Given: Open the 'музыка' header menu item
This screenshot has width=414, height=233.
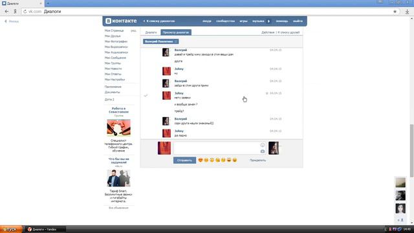Looking at the screenshot, I should (258, 21).
